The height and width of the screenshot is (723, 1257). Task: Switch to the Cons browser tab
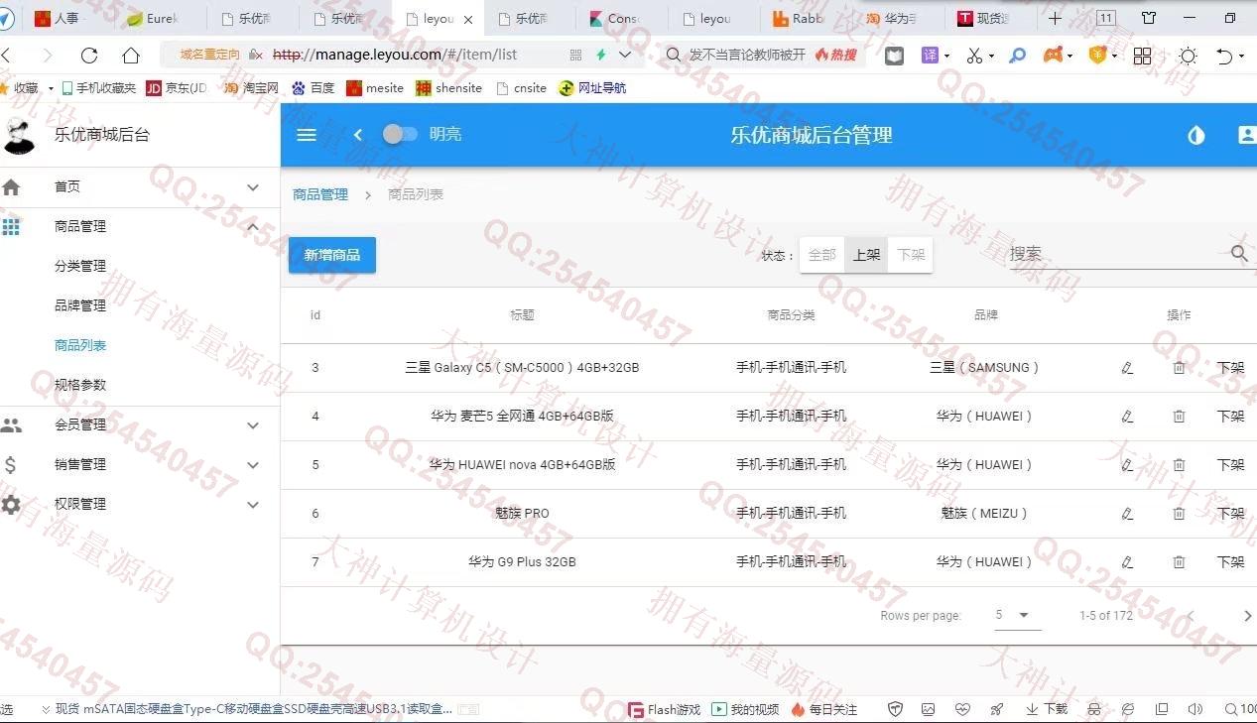[614, 18]
